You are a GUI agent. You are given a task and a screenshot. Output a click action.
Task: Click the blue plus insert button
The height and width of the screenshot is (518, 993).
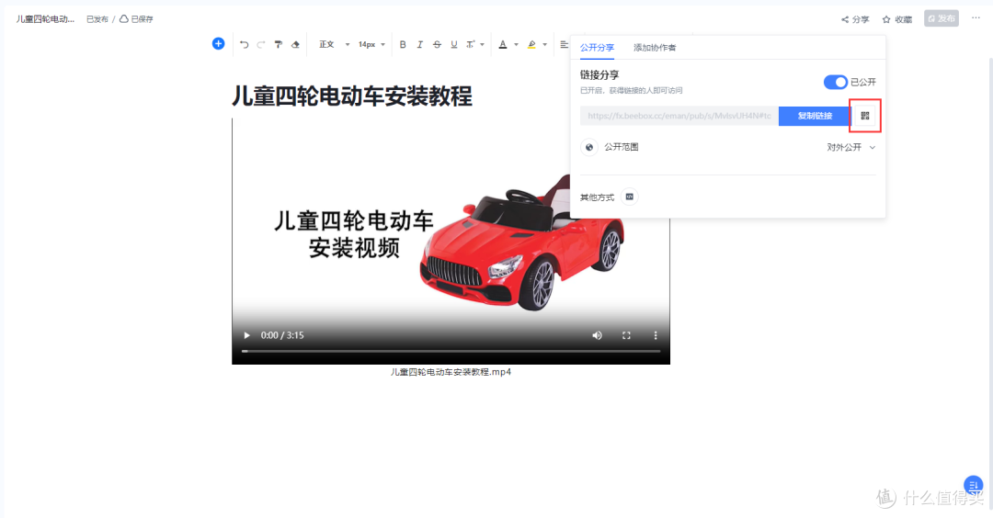pos(218,44)
